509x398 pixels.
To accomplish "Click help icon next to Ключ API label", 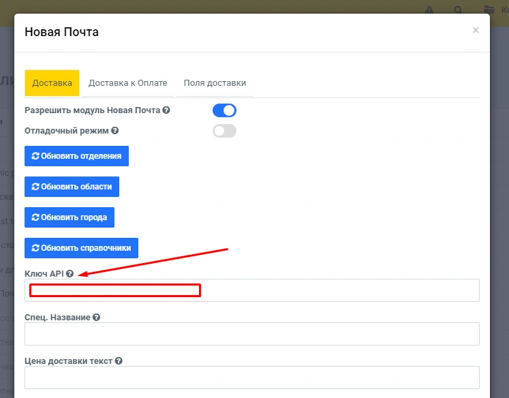I will (70, 274).
